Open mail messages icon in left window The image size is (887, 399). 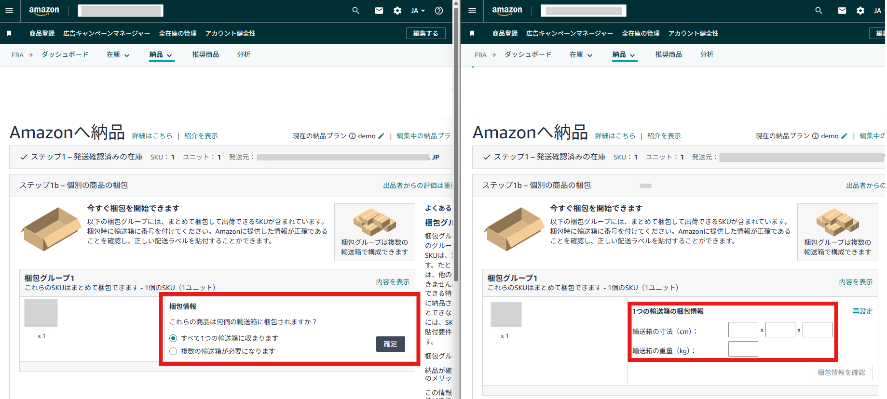379,11
